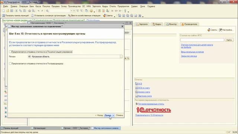Click Подключиться к 1С-Отчетности link
238x134 pixels.
tap(149, 115)
